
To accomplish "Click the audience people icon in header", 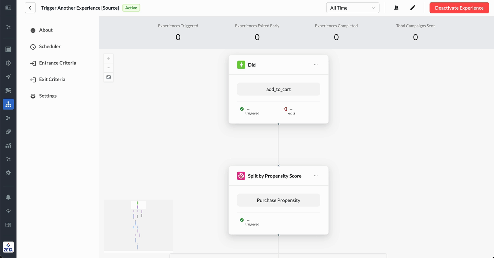I will (396, 8).
